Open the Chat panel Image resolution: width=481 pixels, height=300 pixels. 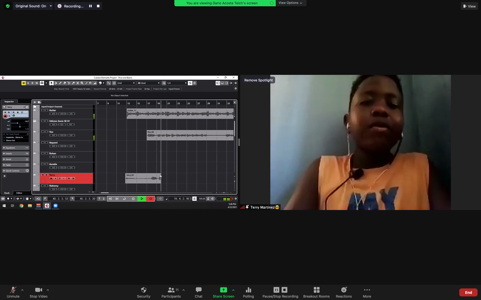[x=198, y=292]
